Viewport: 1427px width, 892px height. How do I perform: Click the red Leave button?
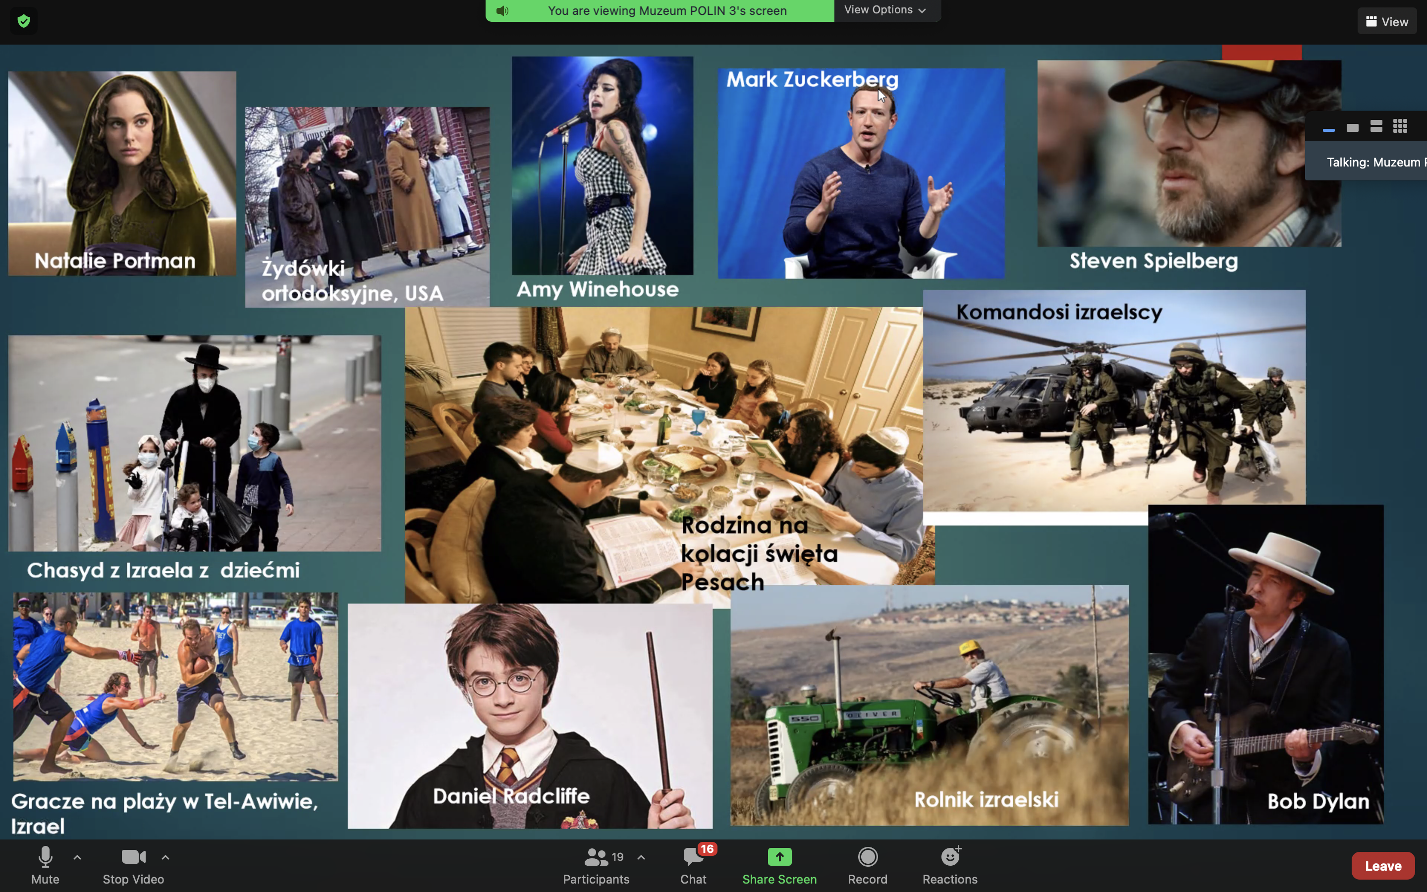point(1383,865)
